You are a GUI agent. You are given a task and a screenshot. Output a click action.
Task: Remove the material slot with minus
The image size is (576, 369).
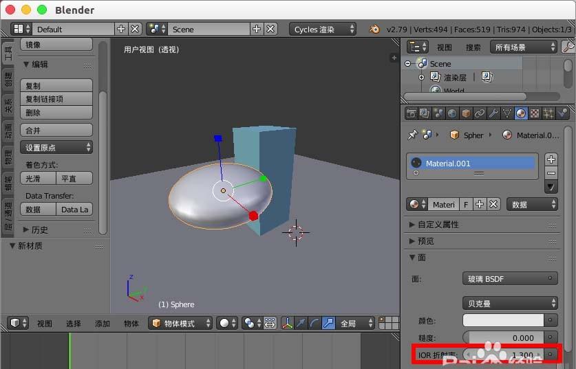(x=551, y=173)
